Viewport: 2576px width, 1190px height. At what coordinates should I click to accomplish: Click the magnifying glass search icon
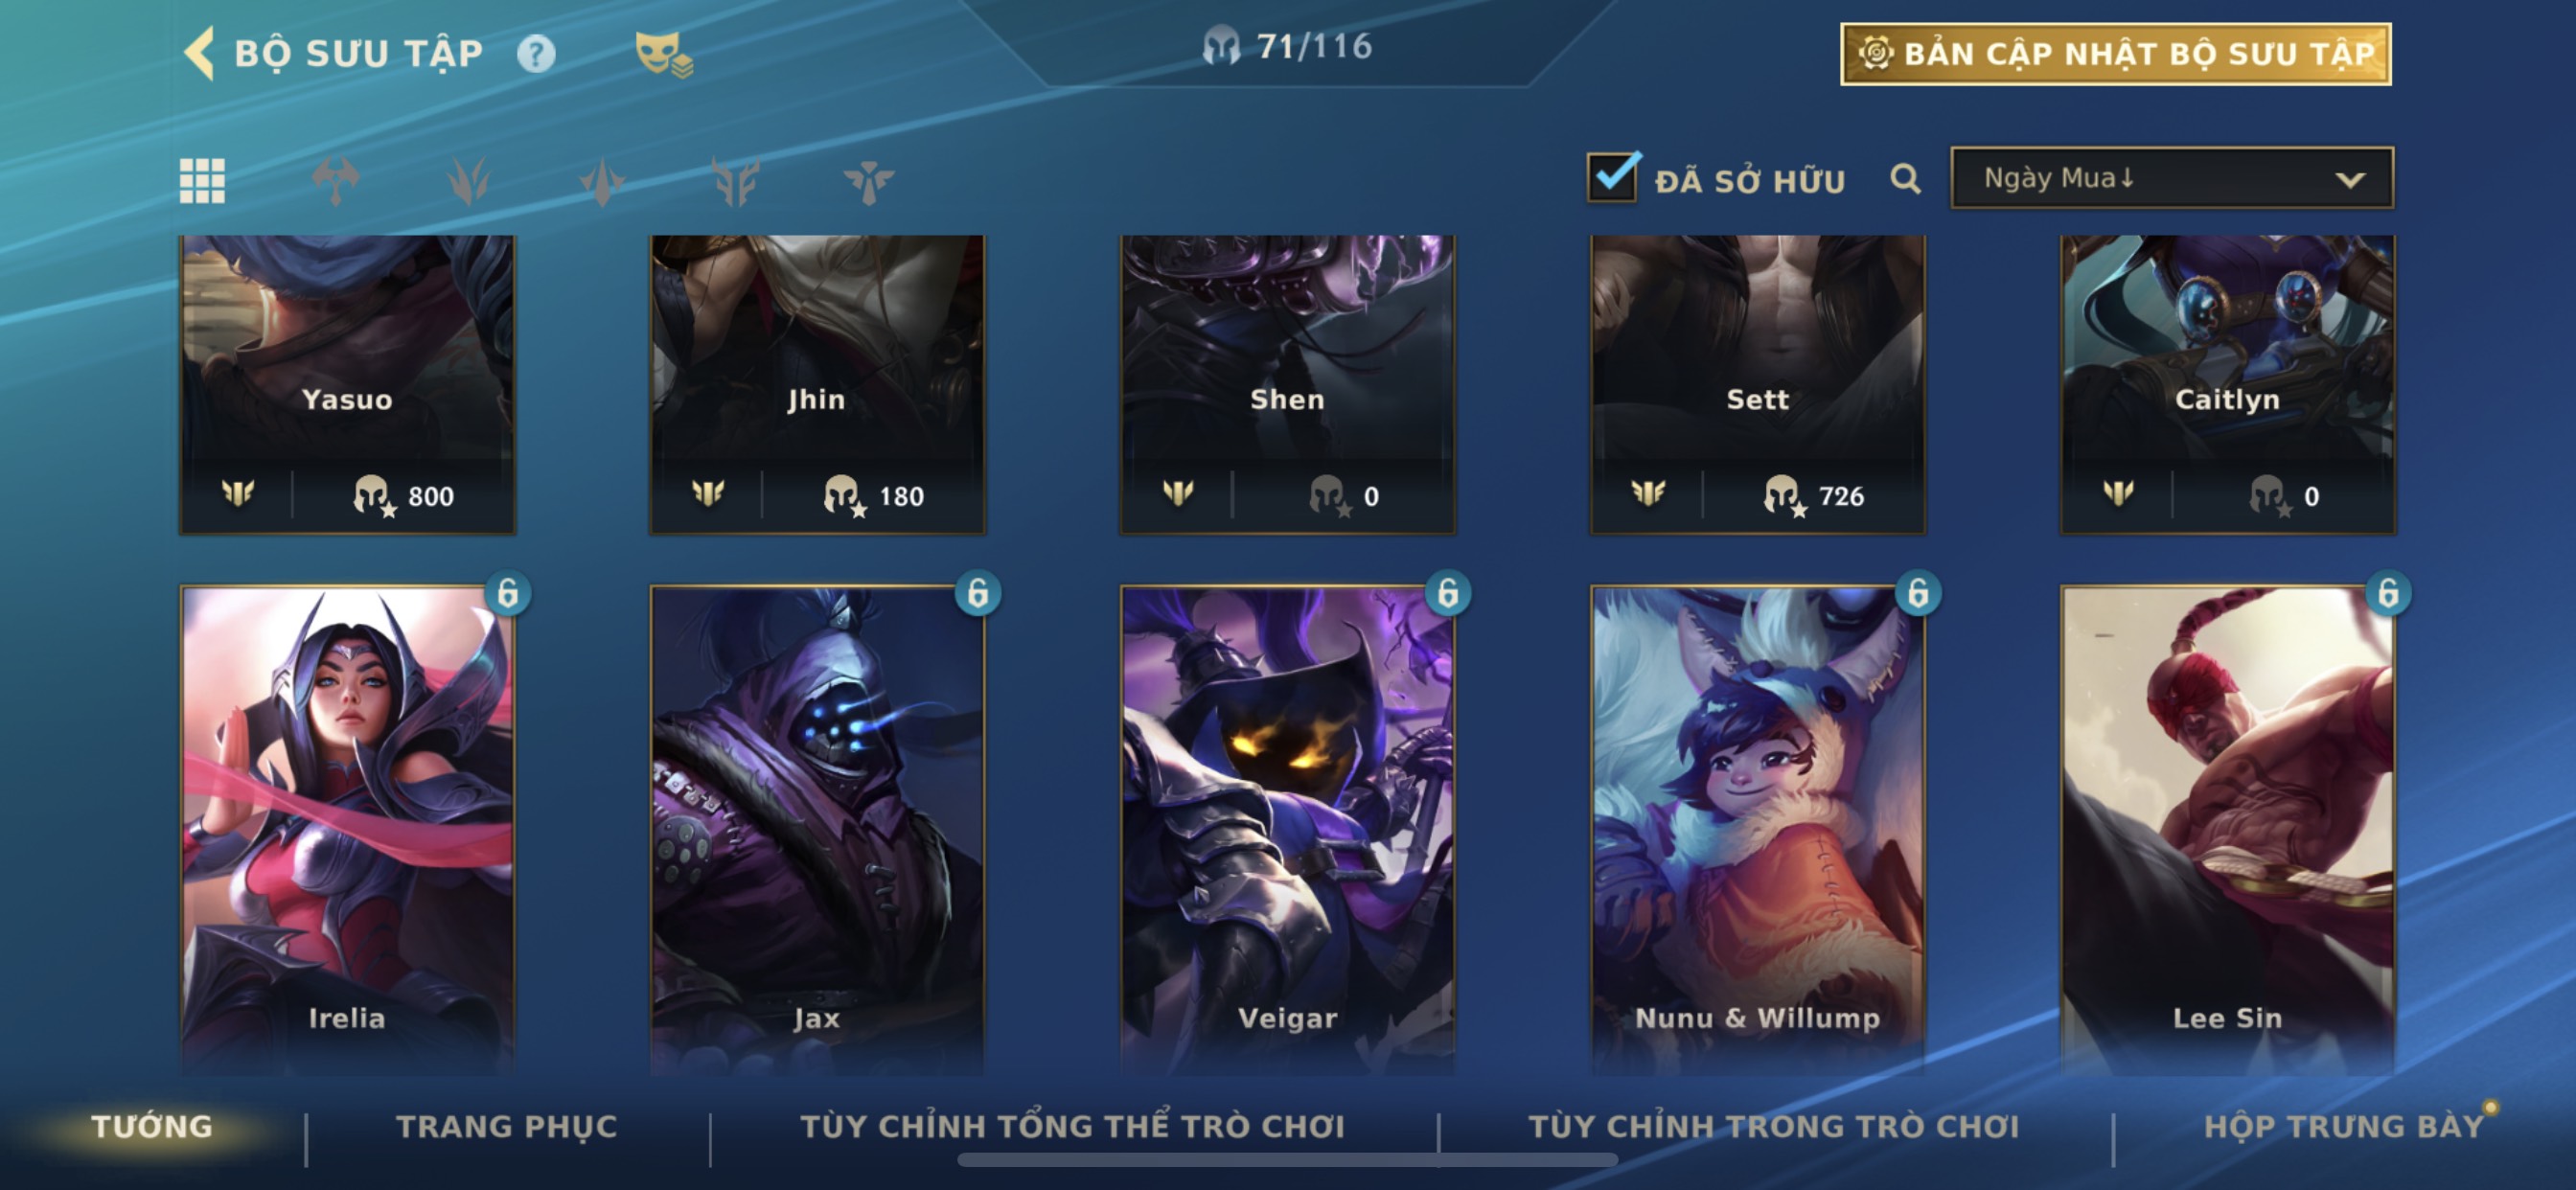tap(1905, 180)
